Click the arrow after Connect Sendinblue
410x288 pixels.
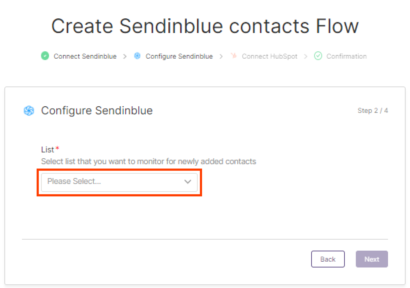[125, 56]
